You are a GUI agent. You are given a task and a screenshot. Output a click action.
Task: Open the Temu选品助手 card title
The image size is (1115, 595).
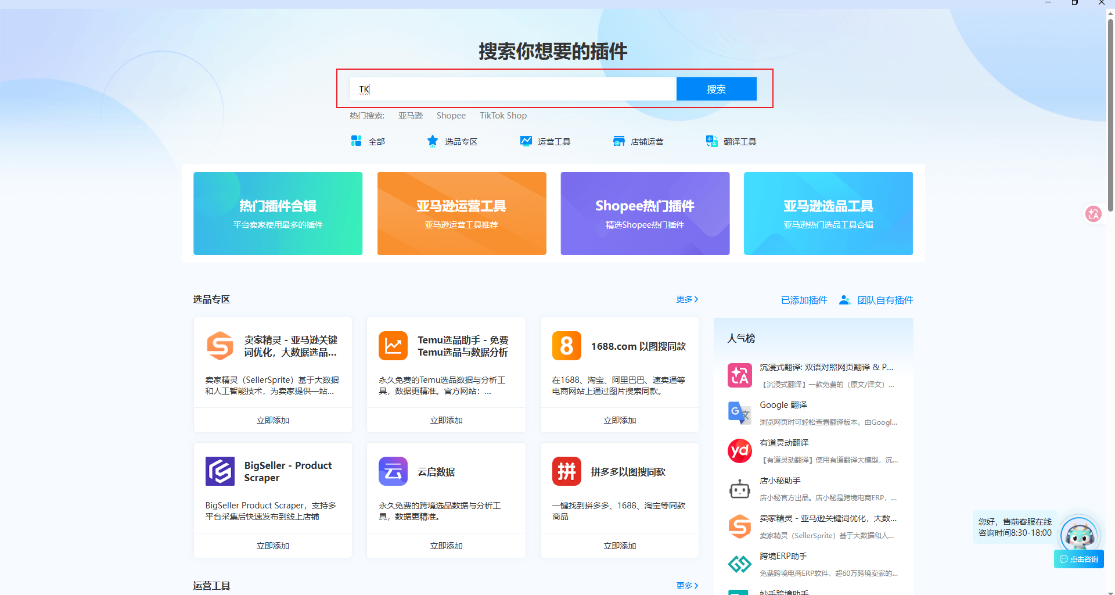coord(463,346)
